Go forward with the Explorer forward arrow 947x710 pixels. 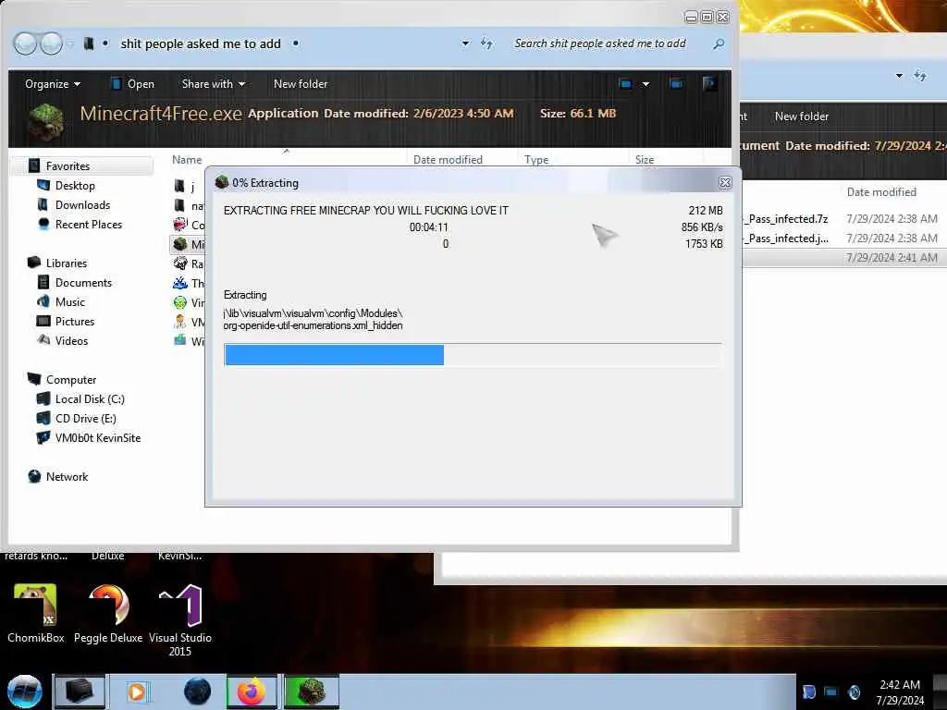click(x=52, y=43)
